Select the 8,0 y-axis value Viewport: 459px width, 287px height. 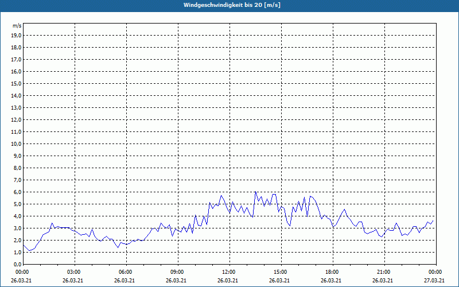click(17, 168)
